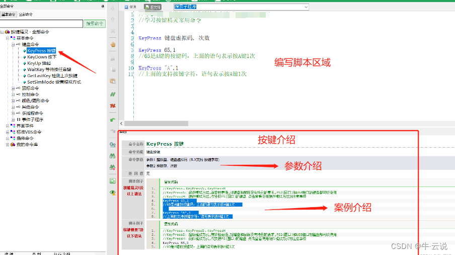The height and width of the screenshot is (255, 455).
Task: Click the green comment slashes icon
Action: point(113,94)
